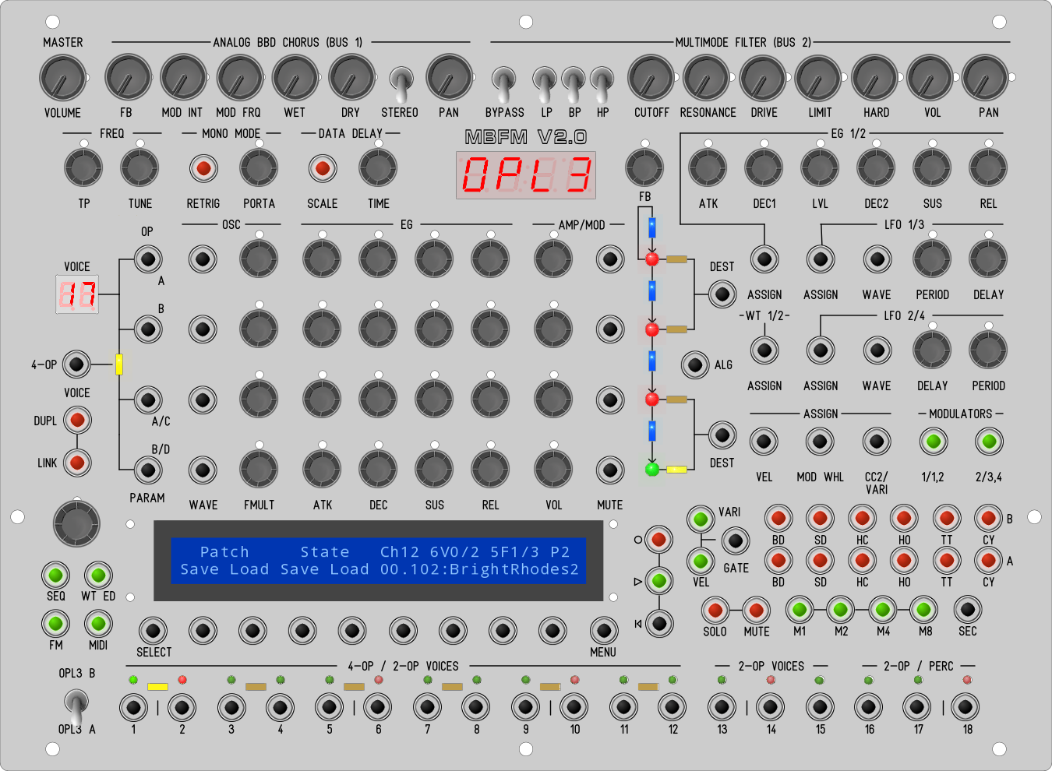Viewport: 1052px width, 771px height.
Task: Flip the chorus STEREO toggle switch
Action: coord(401,83)
